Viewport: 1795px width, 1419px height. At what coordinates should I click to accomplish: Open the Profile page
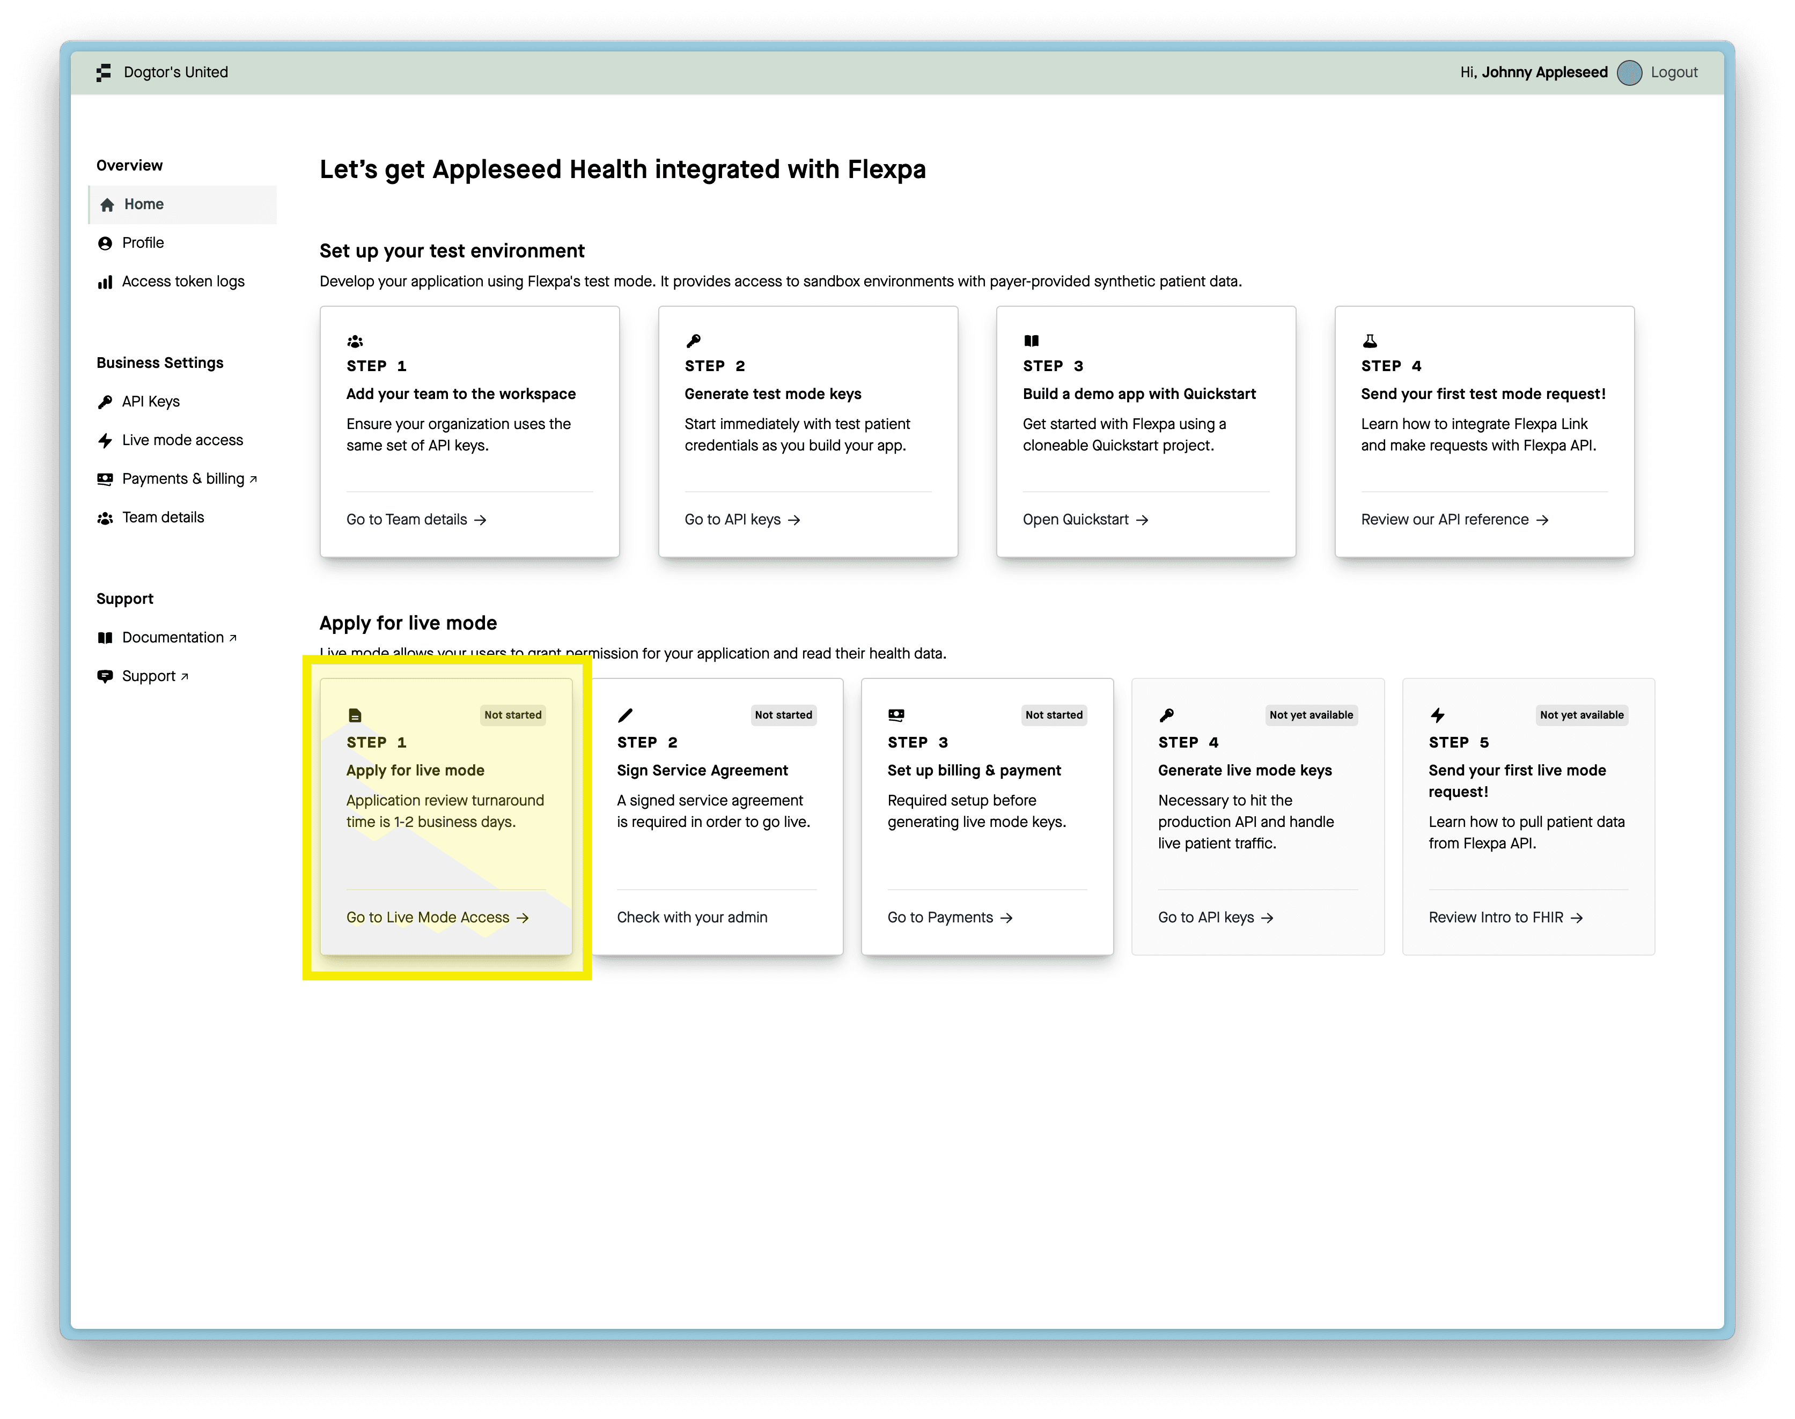tap(142, 242)
